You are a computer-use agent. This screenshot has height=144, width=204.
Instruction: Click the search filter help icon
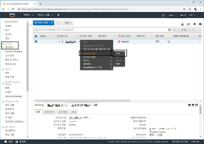(x=169, y=30)
